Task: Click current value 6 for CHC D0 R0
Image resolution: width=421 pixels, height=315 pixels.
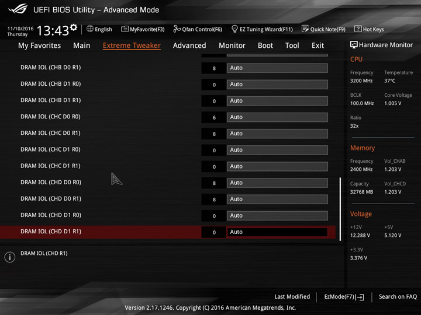Action: coord(214,117)
